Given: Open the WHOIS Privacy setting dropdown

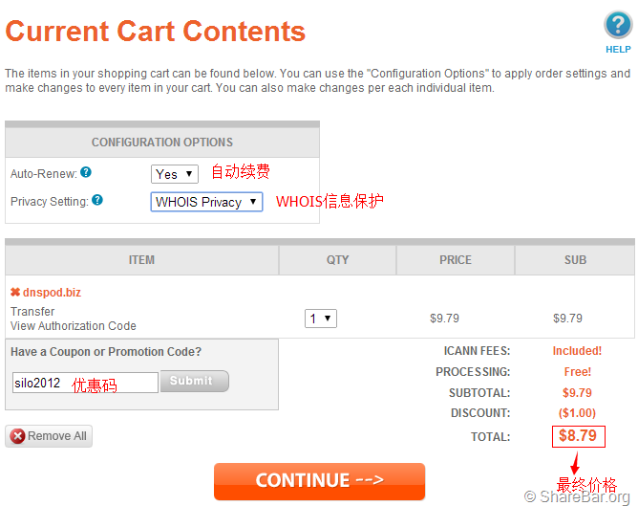Looking at the screenshot, I should pos(206,202).
